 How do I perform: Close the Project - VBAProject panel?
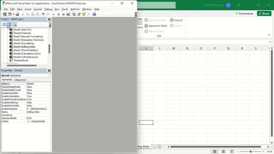49,19
